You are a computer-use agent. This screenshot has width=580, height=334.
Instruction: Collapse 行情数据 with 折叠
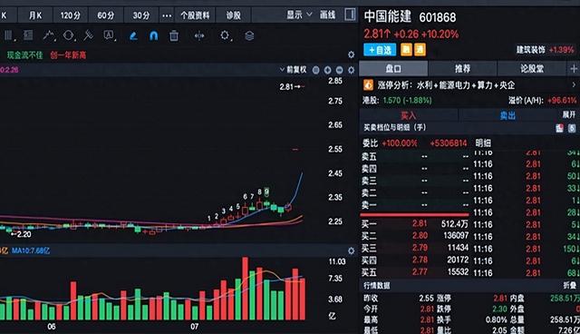coord(570,286)
